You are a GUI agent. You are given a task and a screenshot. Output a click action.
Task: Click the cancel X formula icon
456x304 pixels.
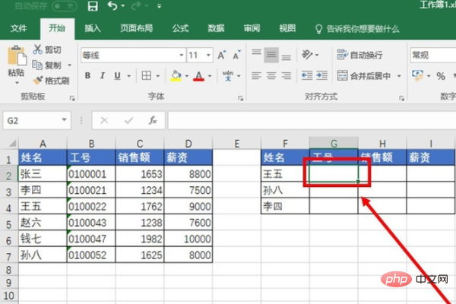pos(104,120)
